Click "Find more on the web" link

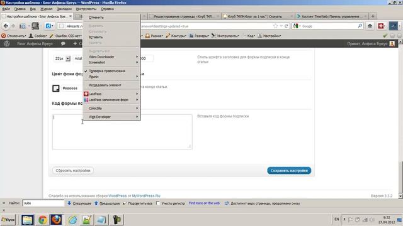(204, 203)
